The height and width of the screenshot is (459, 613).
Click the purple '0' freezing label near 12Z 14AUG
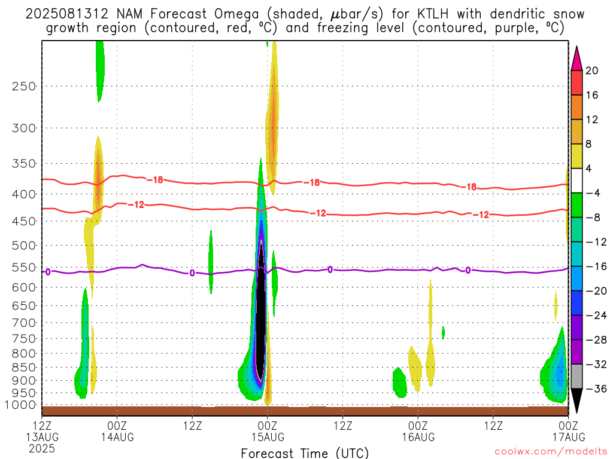[192, 273]
